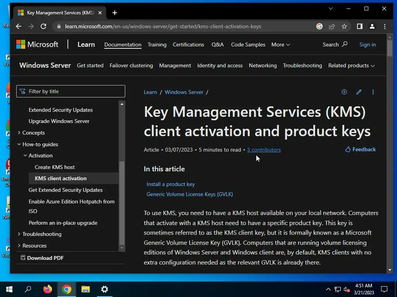
Task: Open the notification center icon
Action: pos(384,289)
